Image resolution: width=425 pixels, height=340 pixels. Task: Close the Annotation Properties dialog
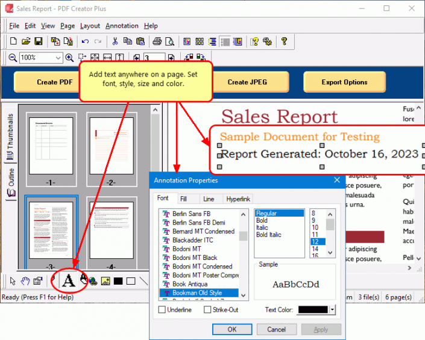click(x=337, y=180)
